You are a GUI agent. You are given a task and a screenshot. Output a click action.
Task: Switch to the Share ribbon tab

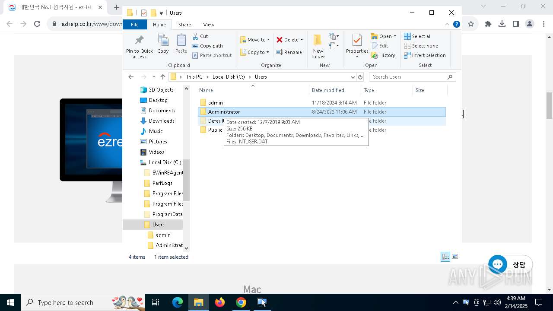tap(184, 25)
